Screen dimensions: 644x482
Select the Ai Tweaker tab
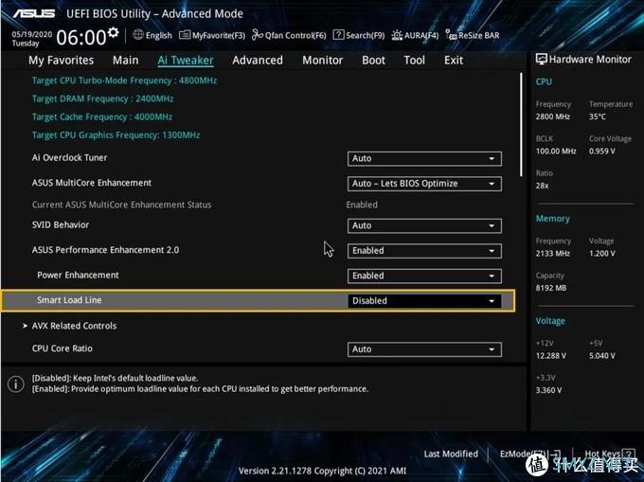186,61
